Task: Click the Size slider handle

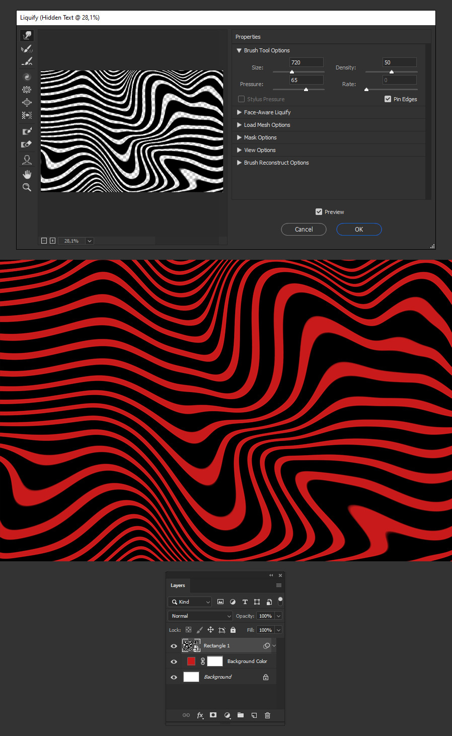Action: pyautogui.click(x=292, y=72)
